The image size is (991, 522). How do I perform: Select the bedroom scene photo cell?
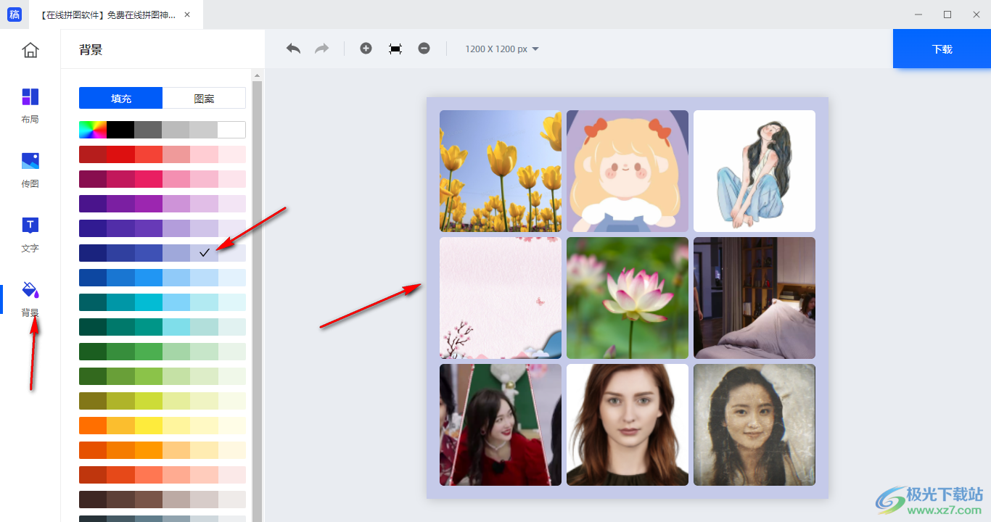pyautogui.click(x=754, y=298)
